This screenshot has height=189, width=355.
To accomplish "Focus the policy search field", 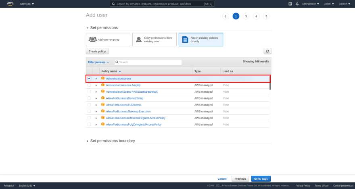I will pos(148,62).
